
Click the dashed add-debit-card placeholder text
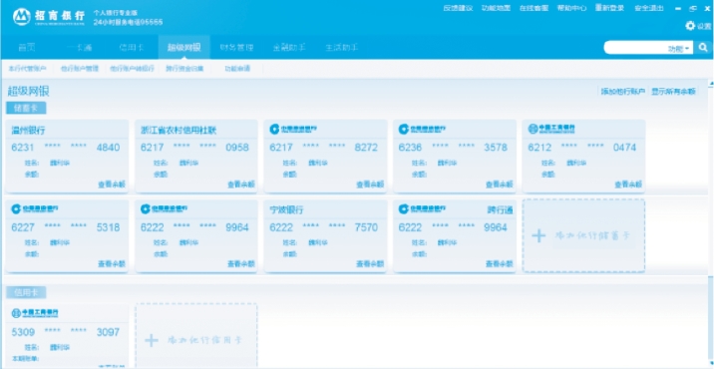pos(593,236)
